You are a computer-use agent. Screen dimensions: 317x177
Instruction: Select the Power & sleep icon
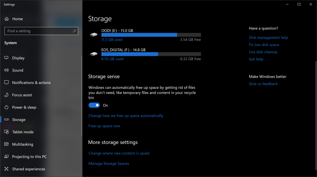[7, 107]
